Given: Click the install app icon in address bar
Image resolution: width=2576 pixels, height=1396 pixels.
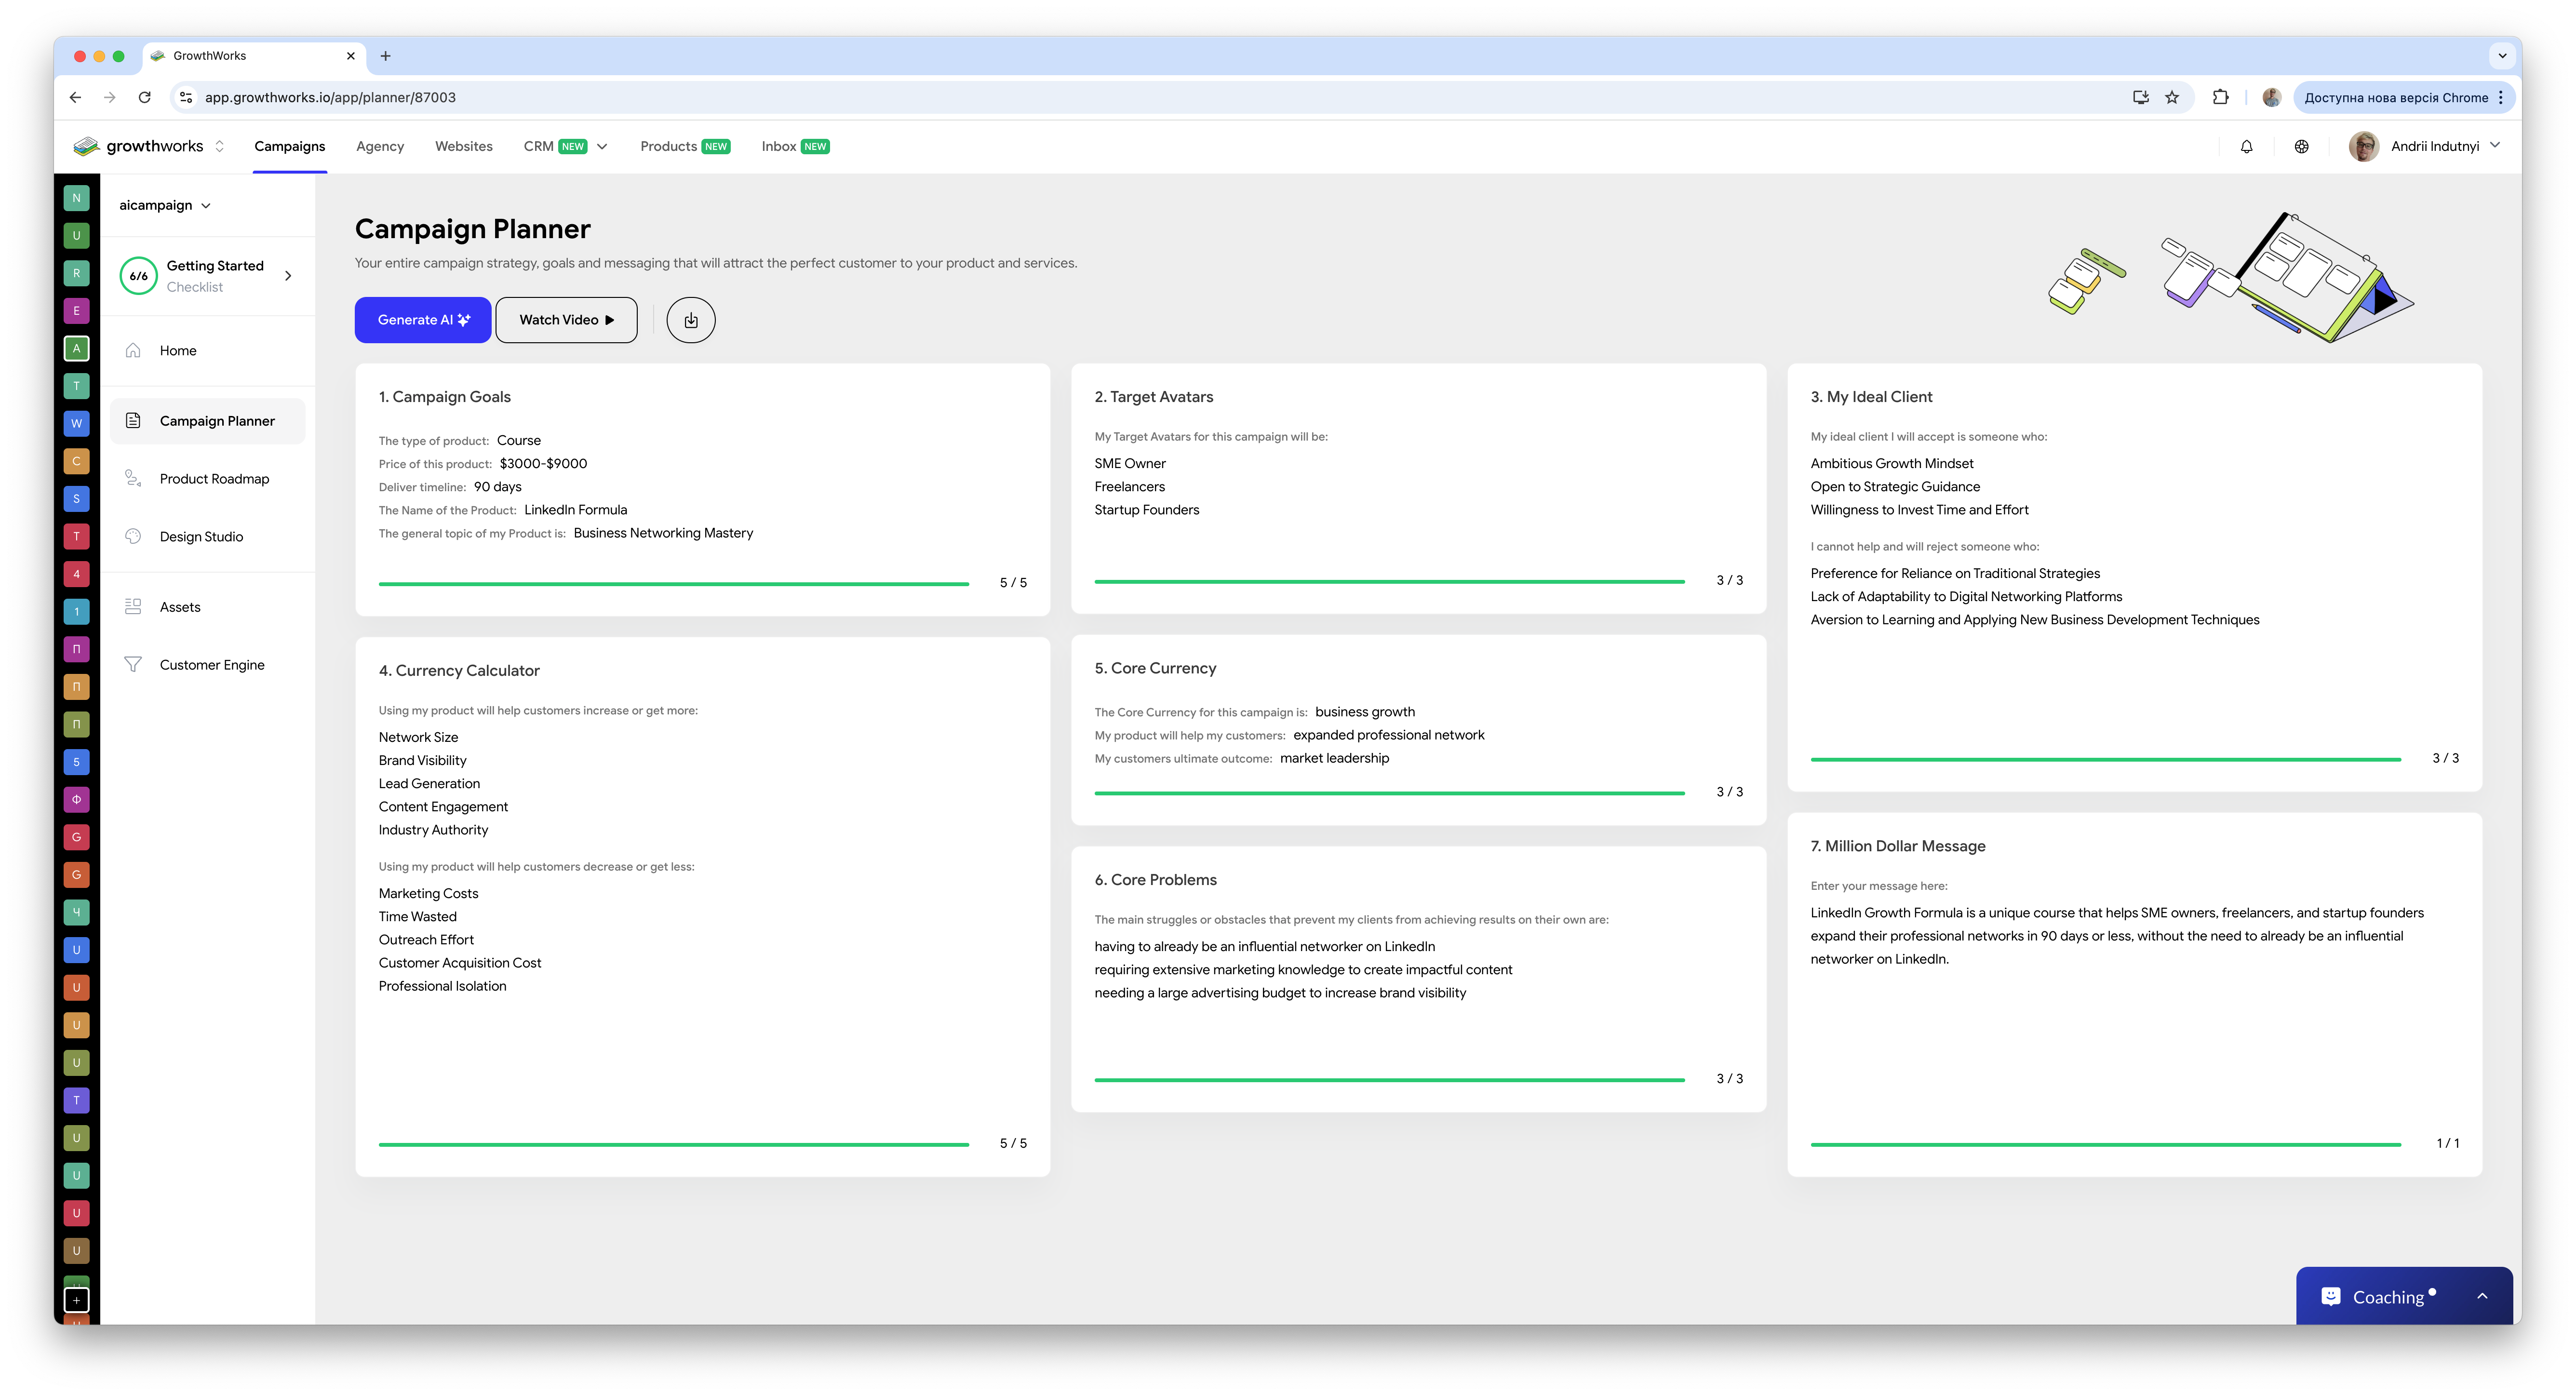Looking at the screenshot, I should (x=2140, y=97).
